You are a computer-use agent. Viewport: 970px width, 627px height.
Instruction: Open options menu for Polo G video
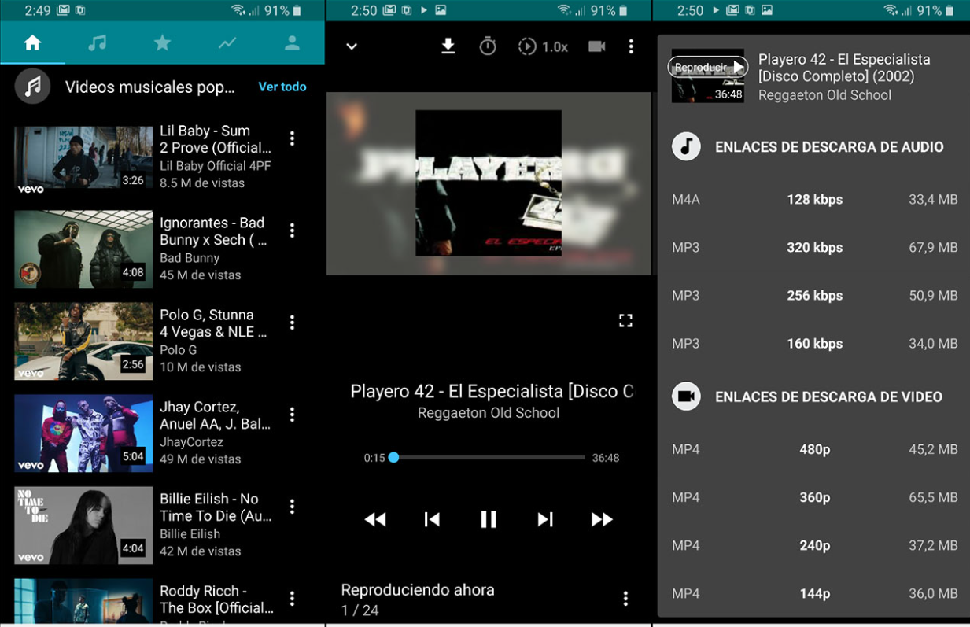[x=292, y=323]
